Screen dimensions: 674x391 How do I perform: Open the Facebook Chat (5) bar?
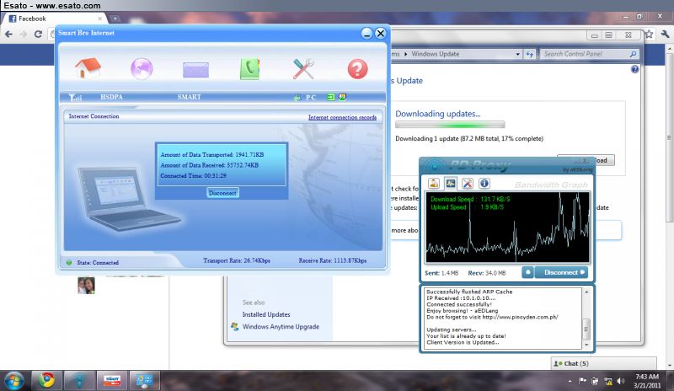pyautogui.click(x=603, y=363)
